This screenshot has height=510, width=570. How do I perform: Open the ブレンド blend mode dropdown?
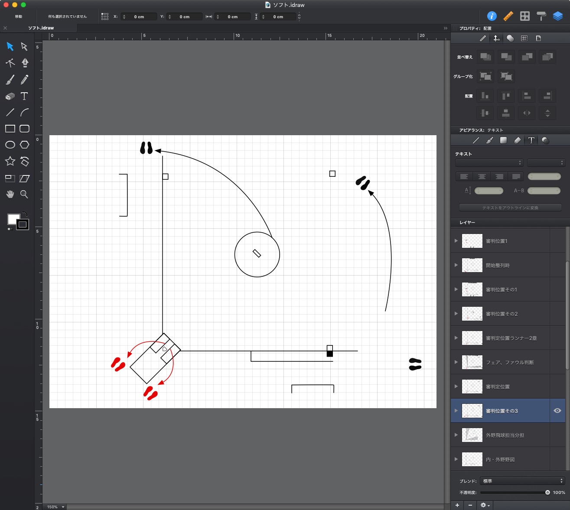click(522, 481)
